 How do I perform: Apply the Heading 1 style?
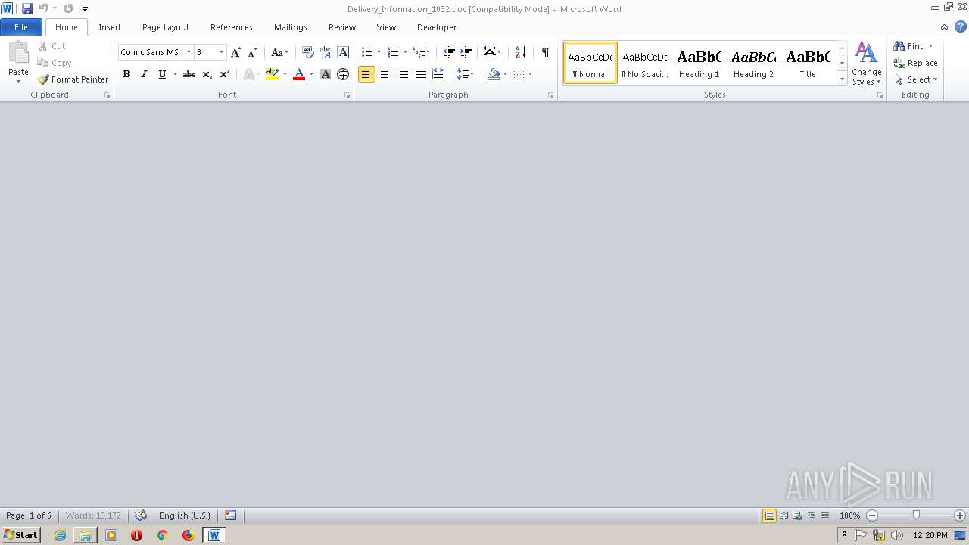[x=699, y=63]
